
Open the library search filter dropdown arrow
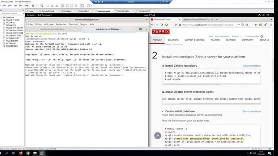(x=23, y=13)
